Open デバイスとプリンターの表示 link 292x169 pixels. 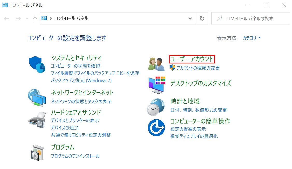pyautogui.click(x=75, y=120)
